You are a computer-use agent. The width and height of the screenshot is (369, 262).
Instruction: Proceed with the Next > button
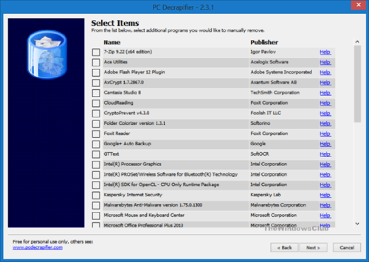[x=313, y=248]
